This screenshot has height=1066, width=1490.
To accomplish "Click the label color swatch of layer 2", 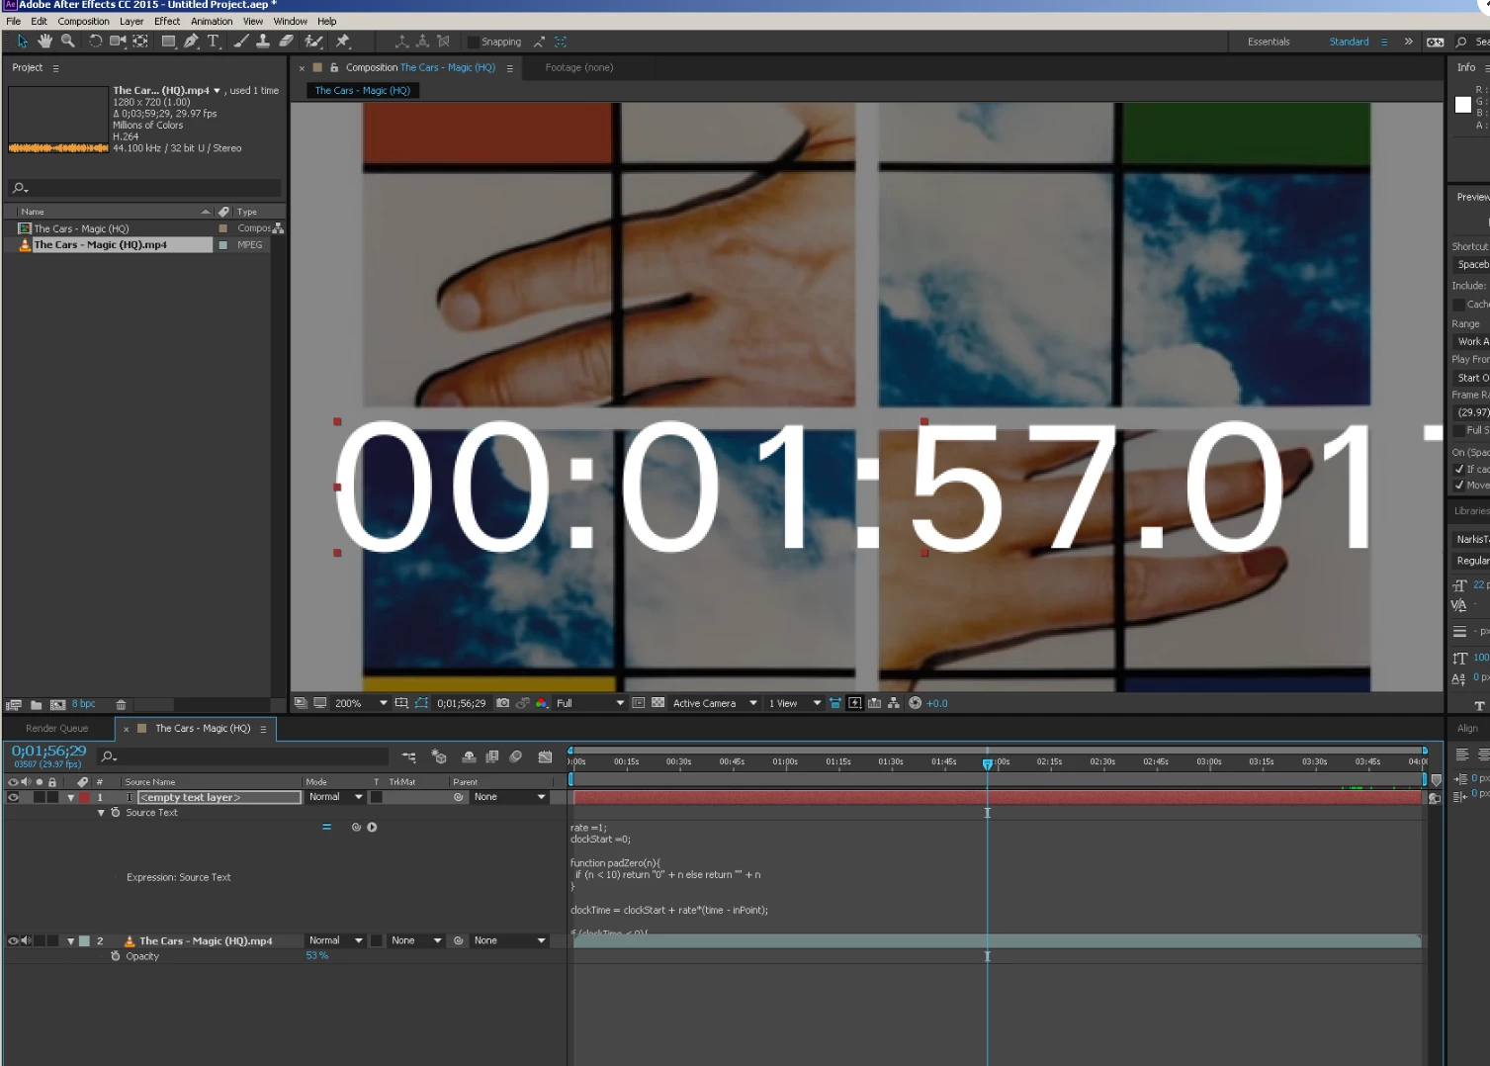I will (x=84, y=941).
